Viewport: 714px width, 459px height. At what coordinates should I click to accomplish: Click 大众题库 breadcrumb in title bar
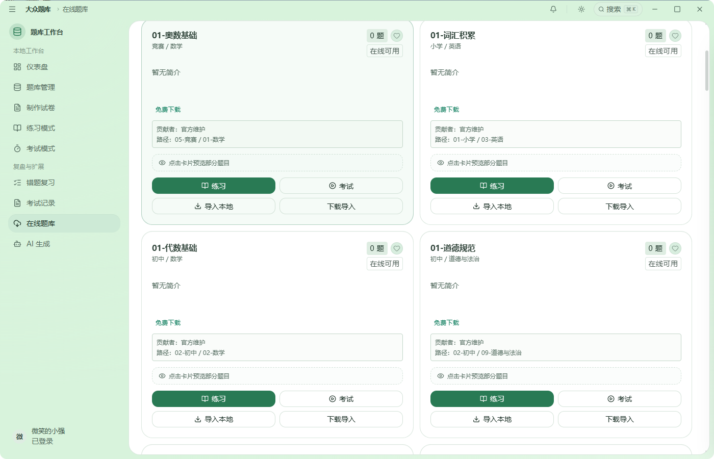pos(38,9)
